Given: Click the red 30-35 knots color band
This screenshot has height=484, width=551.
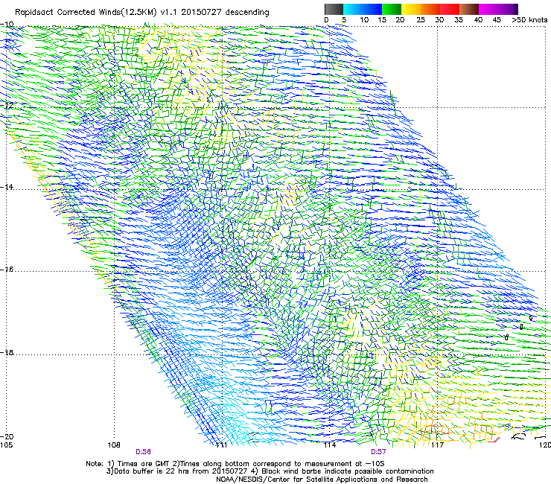Looking at the screenshot, I should click(x=450, y=9).
